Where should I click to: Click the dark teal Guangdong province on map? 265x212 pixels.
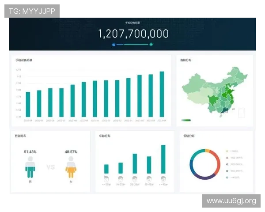coord(225,110)
